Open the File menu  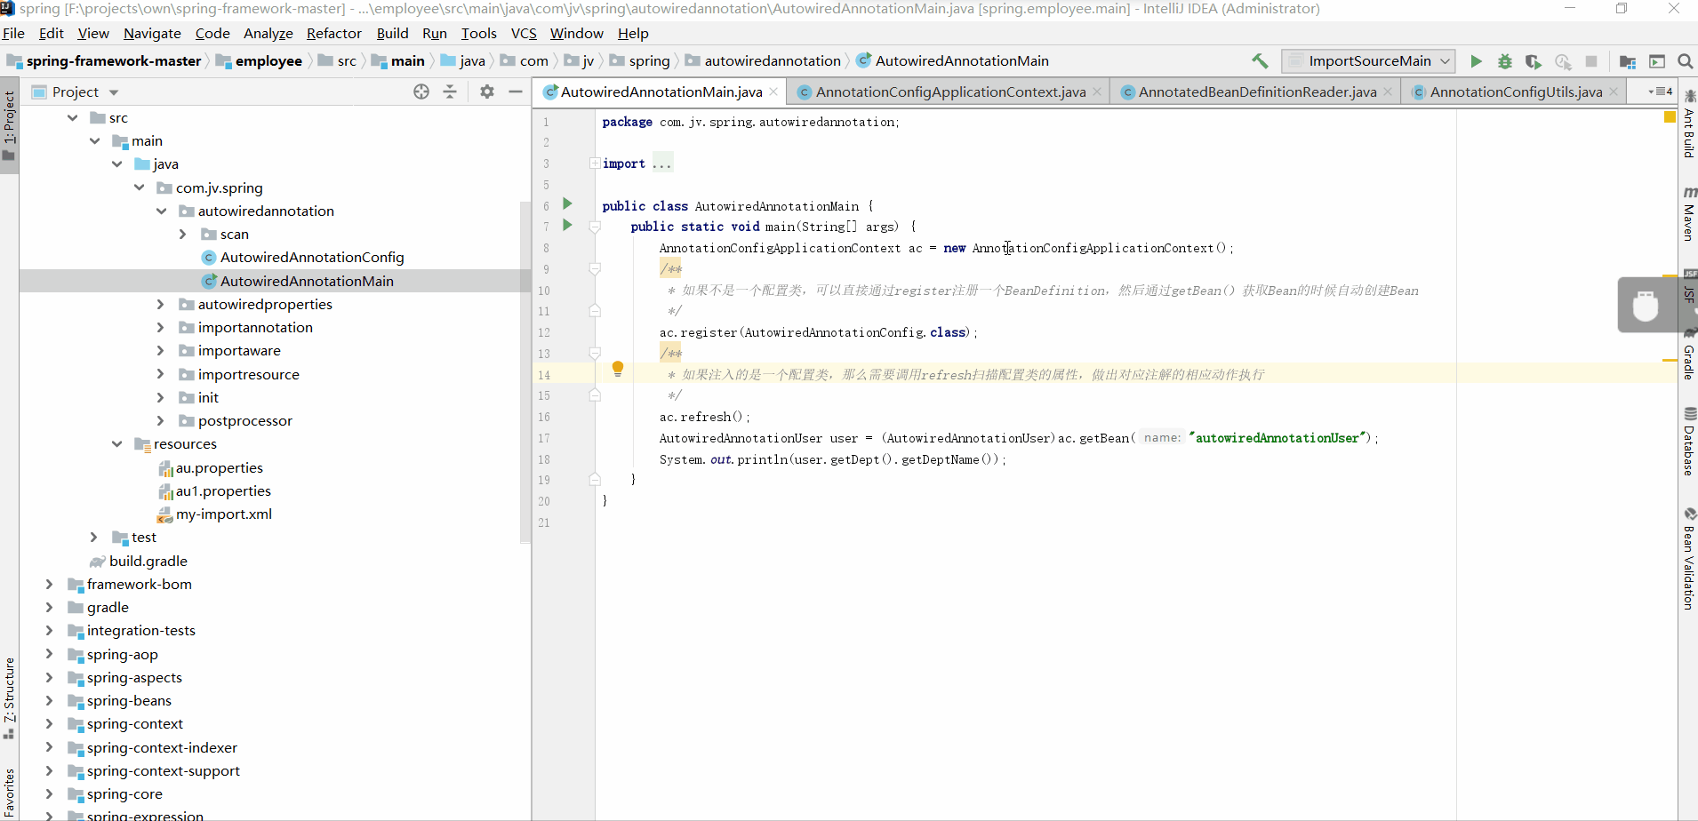(x=13, y=34)
